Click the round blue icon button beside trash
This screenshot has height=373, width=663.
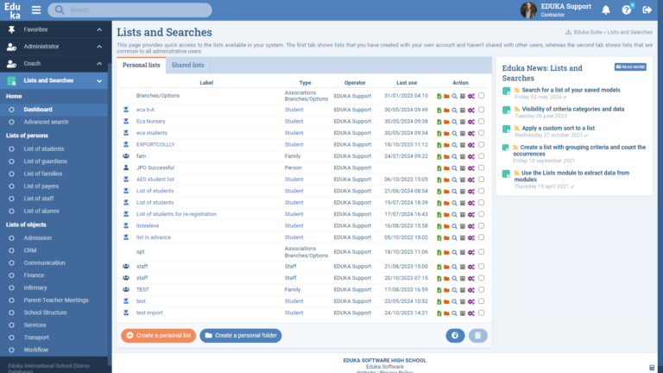pyautogui.click(x=455, y=335)
